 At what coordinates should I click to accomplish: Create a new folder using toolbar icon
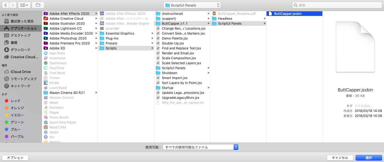(x=38, y=5)
